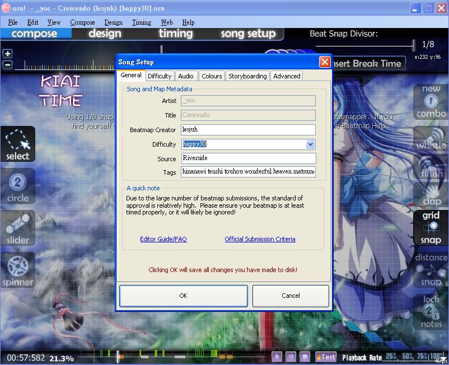449x365 pixels.
Task: Click the play button
Action: point(277,357)
